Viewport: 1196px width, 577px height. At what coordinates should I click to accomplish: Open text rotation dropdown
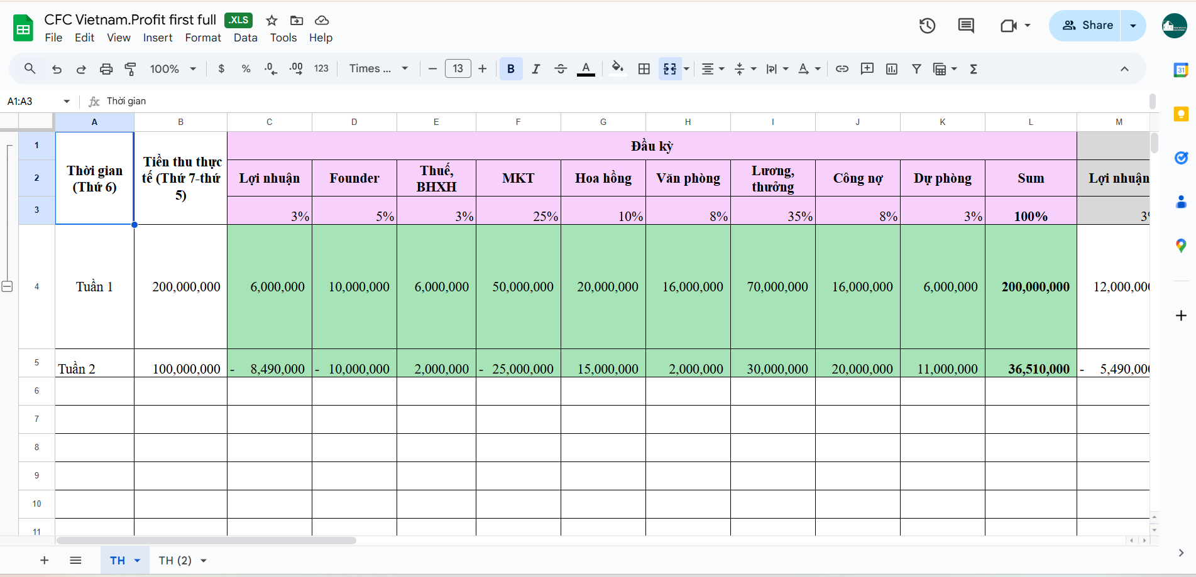coord(809,69)
